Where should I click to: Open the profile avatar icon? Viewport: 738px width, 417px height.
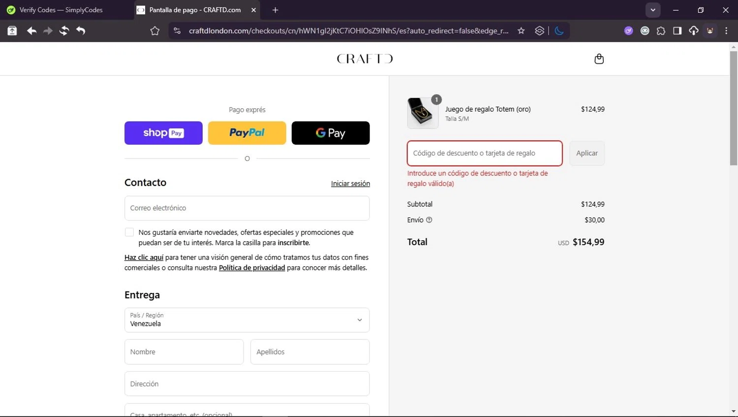[x=710, y=31]
